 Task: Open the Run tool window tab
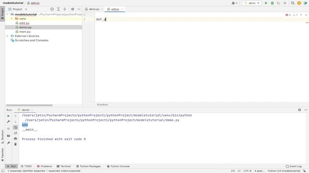pos(12,166)
